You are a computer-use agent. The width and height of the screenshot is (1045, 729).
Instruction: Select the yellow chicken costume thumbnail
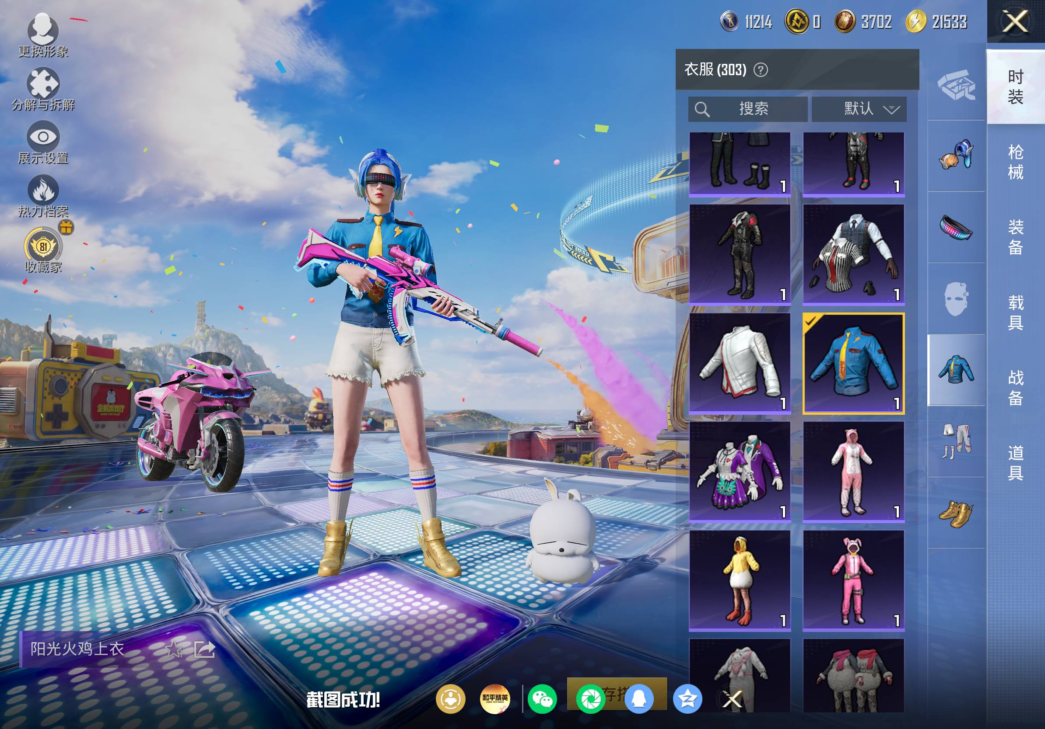click(x=740, y=580)
